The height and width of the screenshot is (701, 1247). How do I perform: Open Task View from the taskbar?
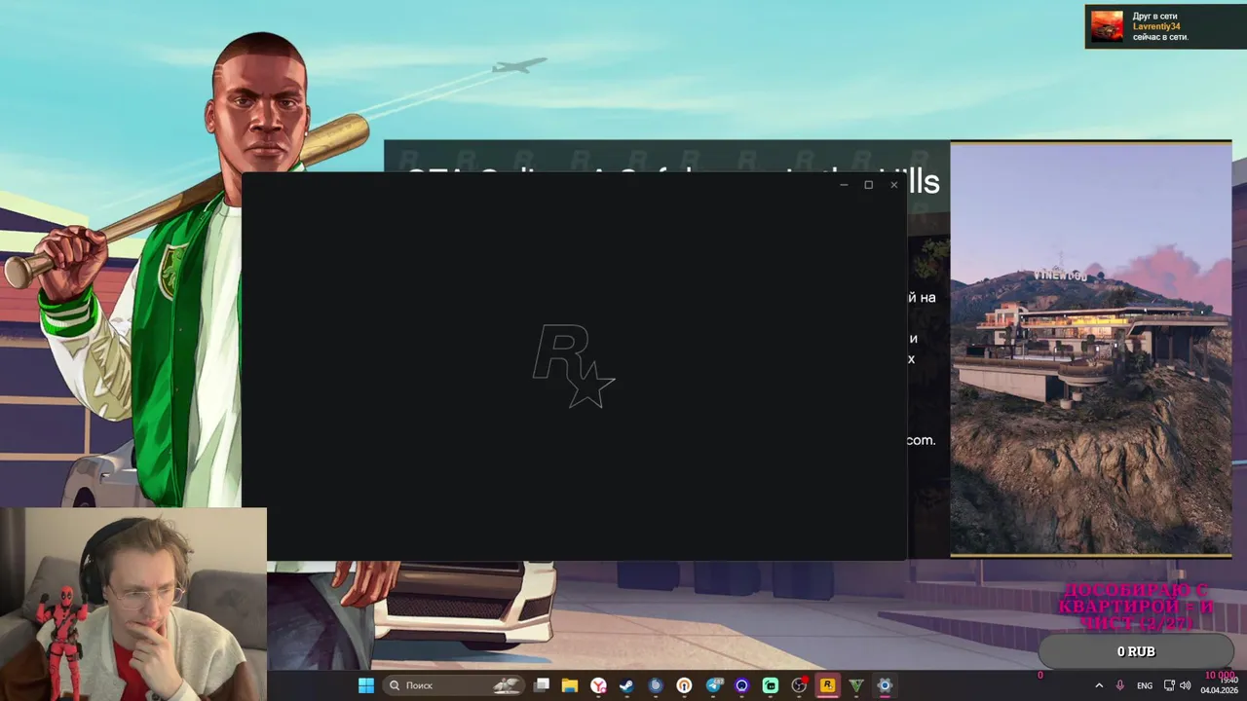tap(542, 685)
